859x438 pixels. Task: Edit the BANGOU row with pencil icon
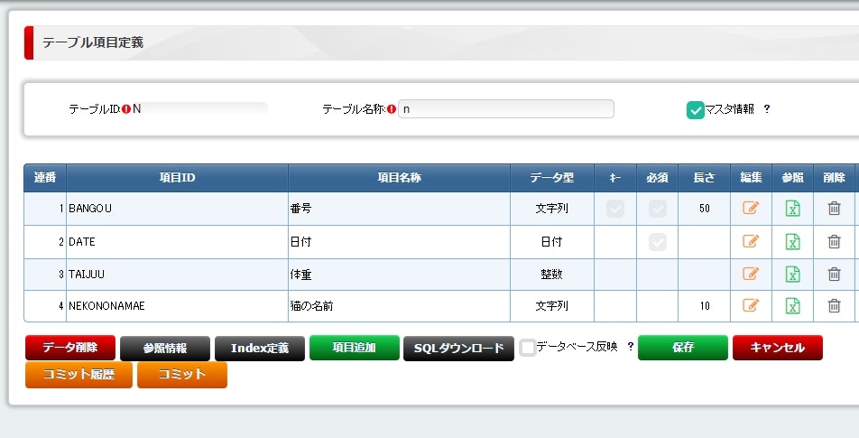click(x=751, y=208)
